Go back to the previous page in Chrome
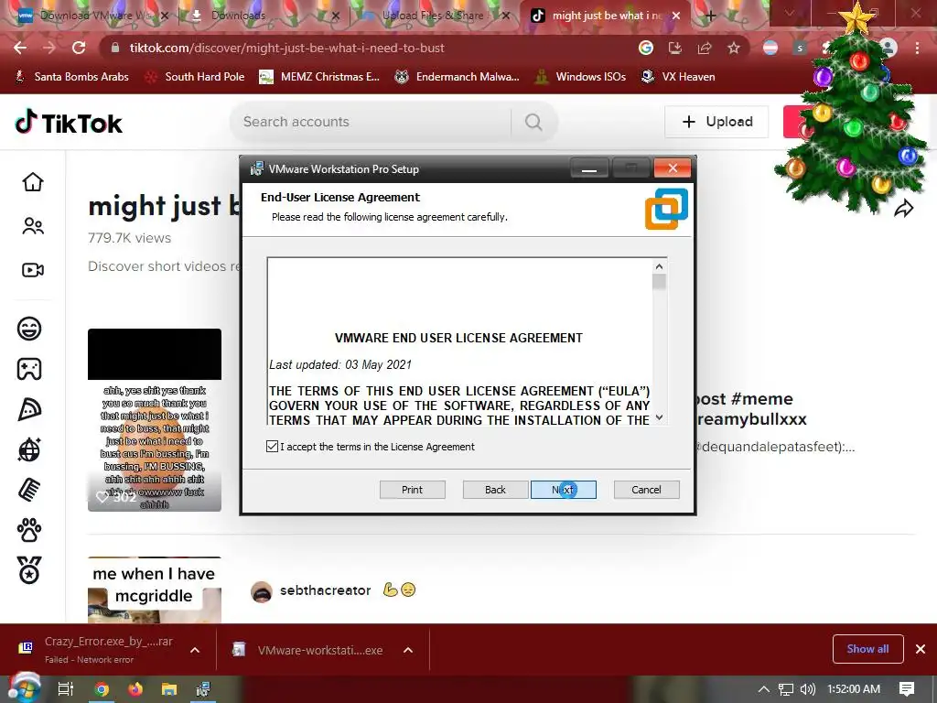The height and width of the screenshot is (703, 937). 20,48
